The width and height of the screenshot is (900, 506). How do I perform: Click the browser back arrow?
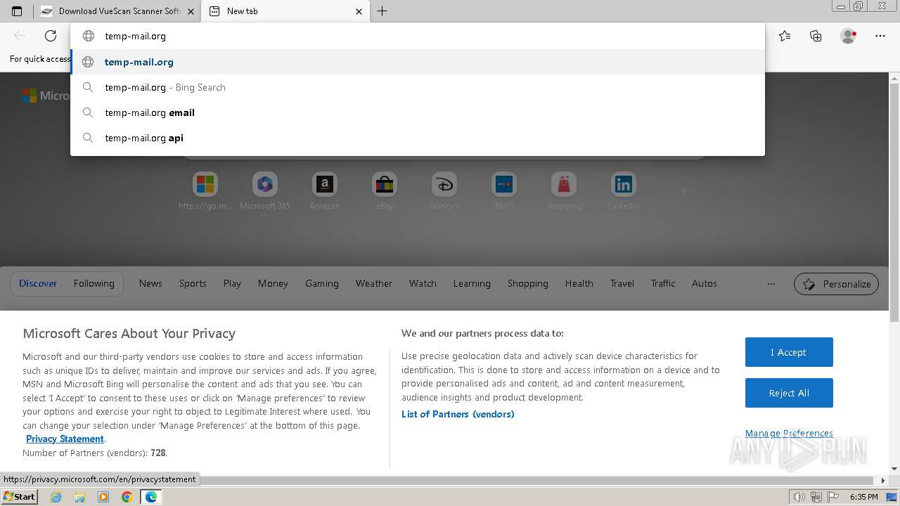[20, 36]
